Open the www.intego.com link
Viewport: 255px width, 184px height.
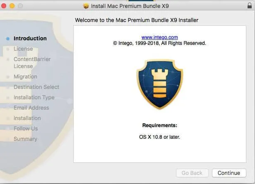(159, 37)
